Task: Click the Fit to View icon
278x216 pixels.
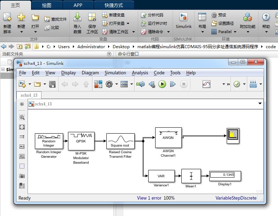Action: point(22,127)
